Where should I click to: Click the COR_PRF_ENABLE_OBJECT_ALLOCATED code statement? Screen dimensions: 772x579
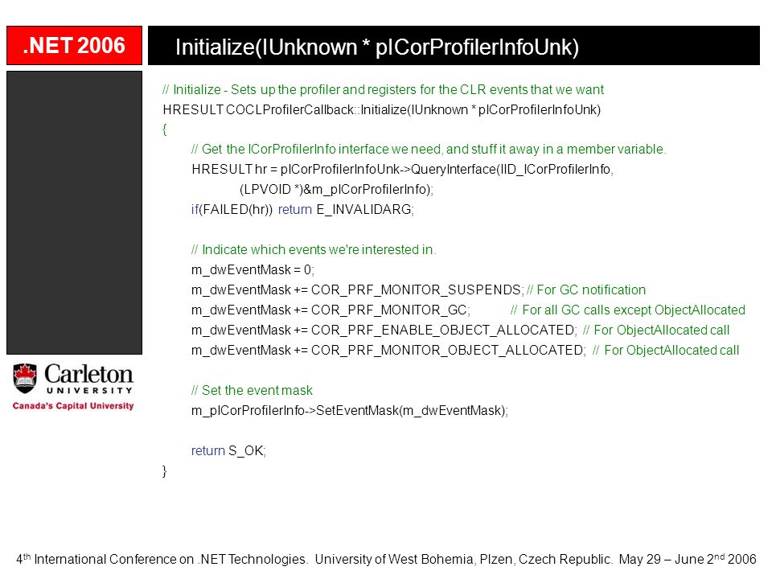tap(384, 331)
